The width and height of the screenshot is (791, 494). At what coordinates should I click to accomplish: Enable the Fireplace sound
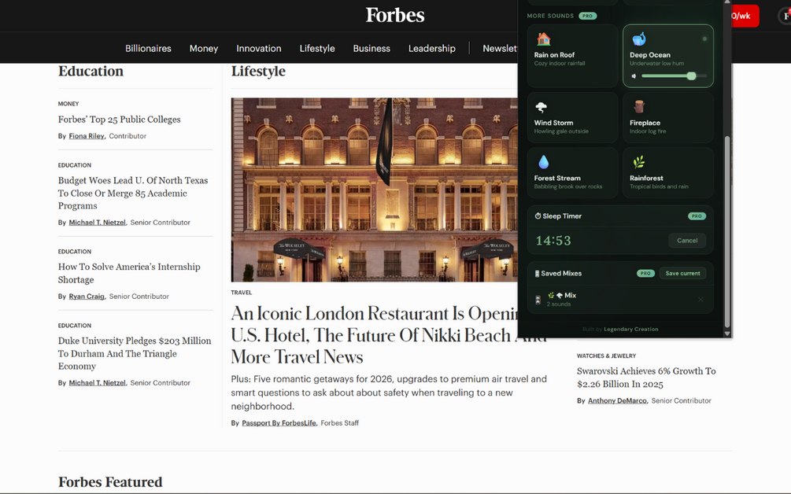(x=668, y=117)
